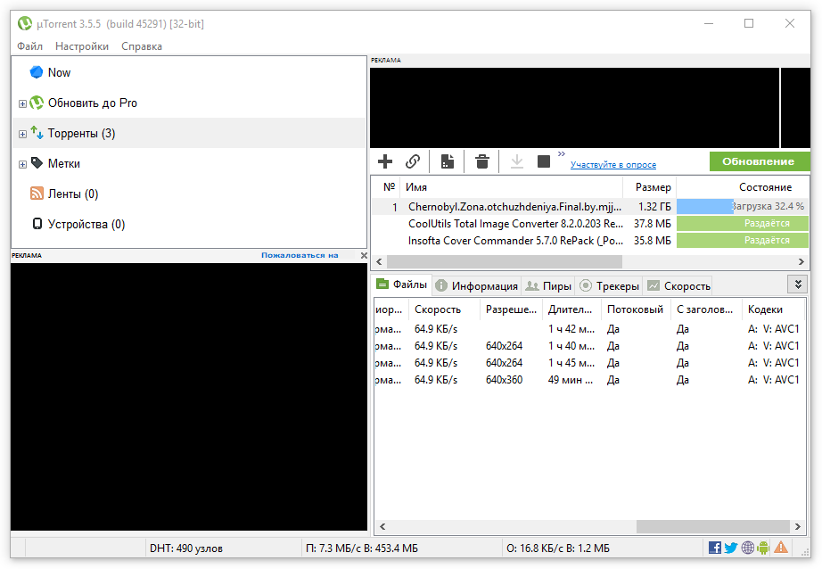The height and width of the screenshot is (569, 822).
Task: Click the green 'Обновление' button
Action: (x=758, y=161)
